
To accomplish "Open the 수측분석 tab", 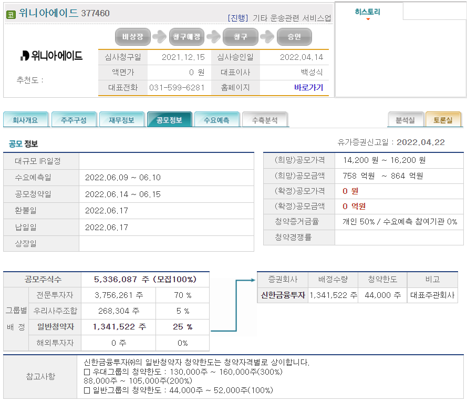I will [x=265, y=120].
